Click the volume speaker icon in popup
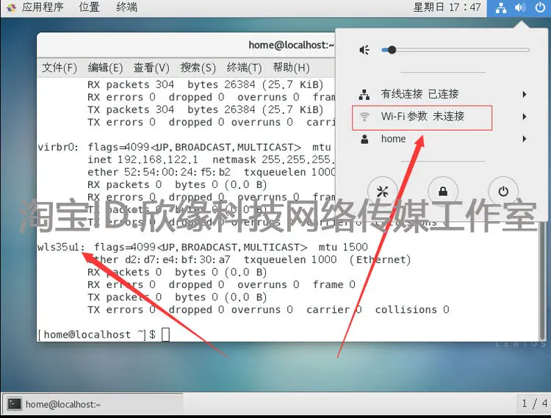551x418 pixels. point(364,50)
